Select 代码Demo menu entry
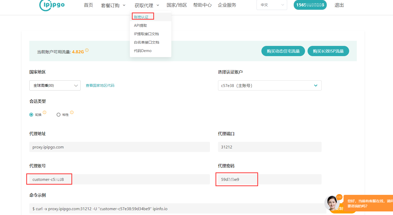393x215 pixels. [150, 51]
